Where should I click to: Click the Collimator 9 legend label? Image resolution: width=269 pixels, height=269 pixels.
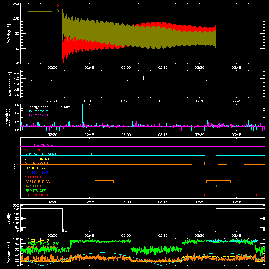(x=38, y=115)
